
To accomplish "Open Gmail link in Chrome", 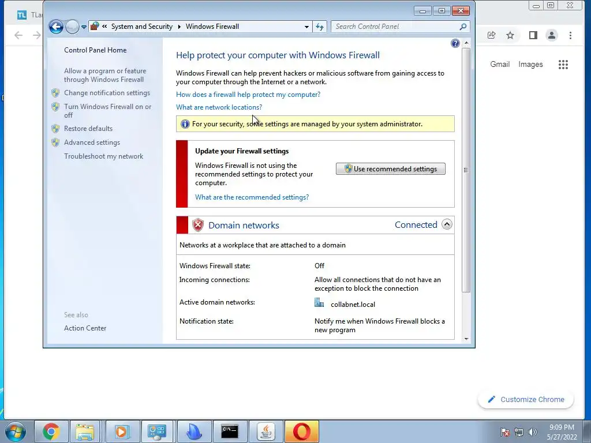I will tap(500, 65).
